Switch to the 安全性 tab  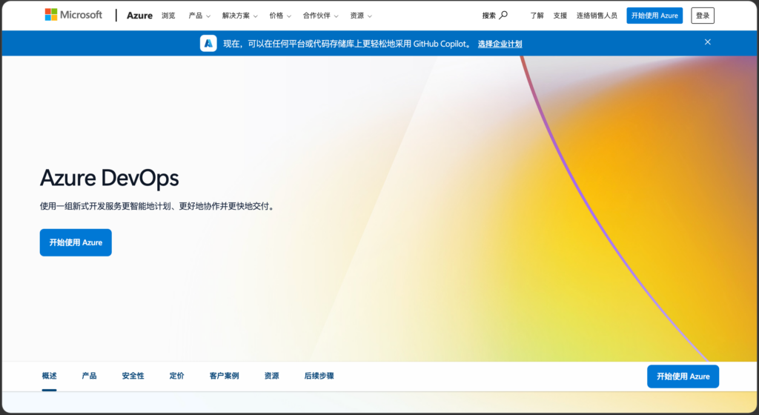(x=133, y=376)
